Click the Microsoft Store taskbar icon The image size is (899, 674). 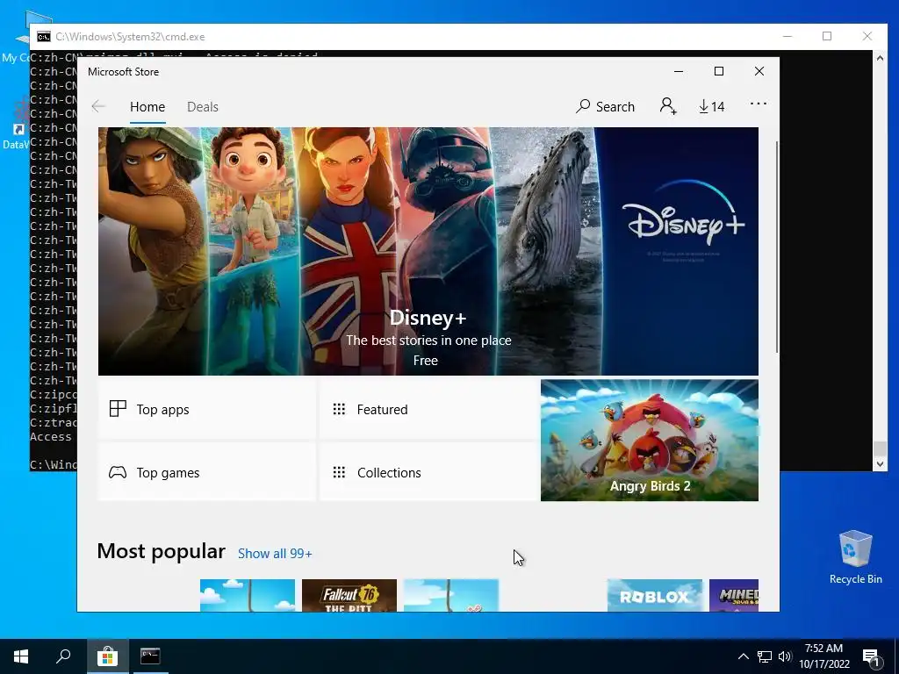(x=107, y=656)
